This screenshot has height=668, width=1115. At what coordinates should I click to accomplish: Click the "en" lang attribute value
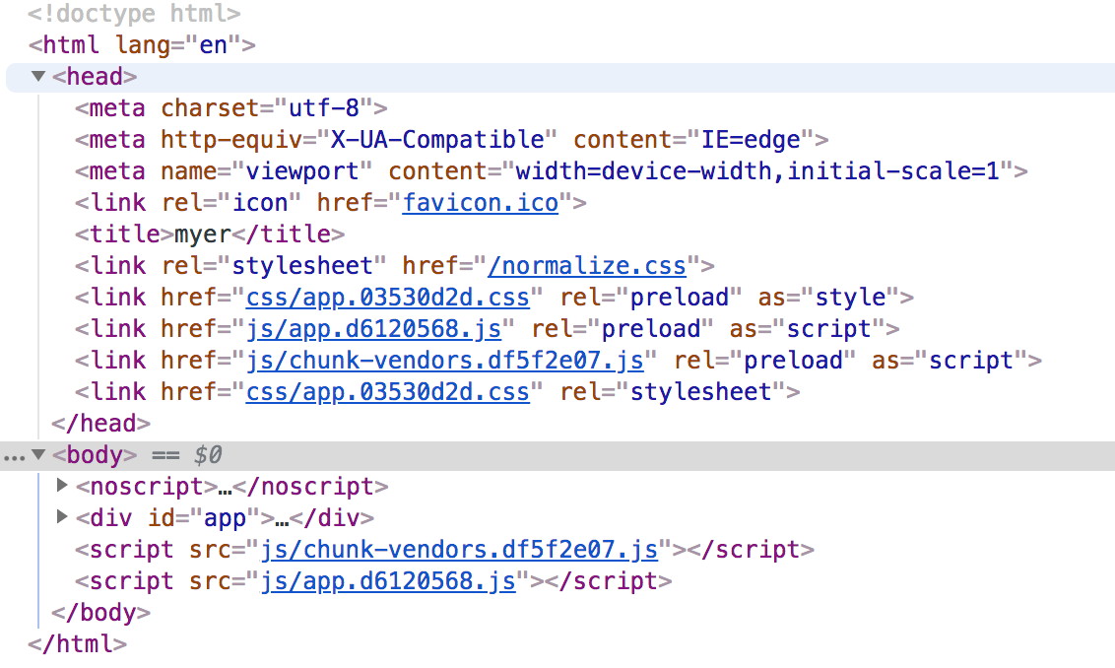tap(213, 44)
